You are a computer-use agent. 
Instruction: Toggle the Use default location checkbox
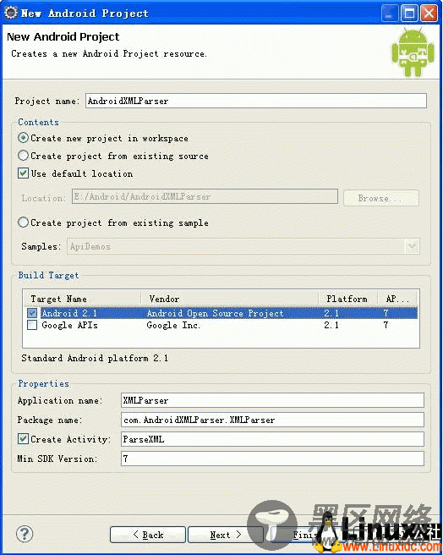coord(24,173)
